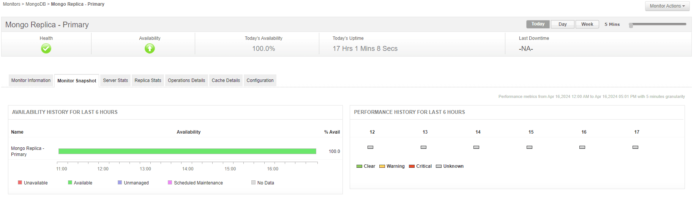The height and width of the screenshot is (208, 699).
Task: Open the Server Stats tab
Action: tap(115, 80)
